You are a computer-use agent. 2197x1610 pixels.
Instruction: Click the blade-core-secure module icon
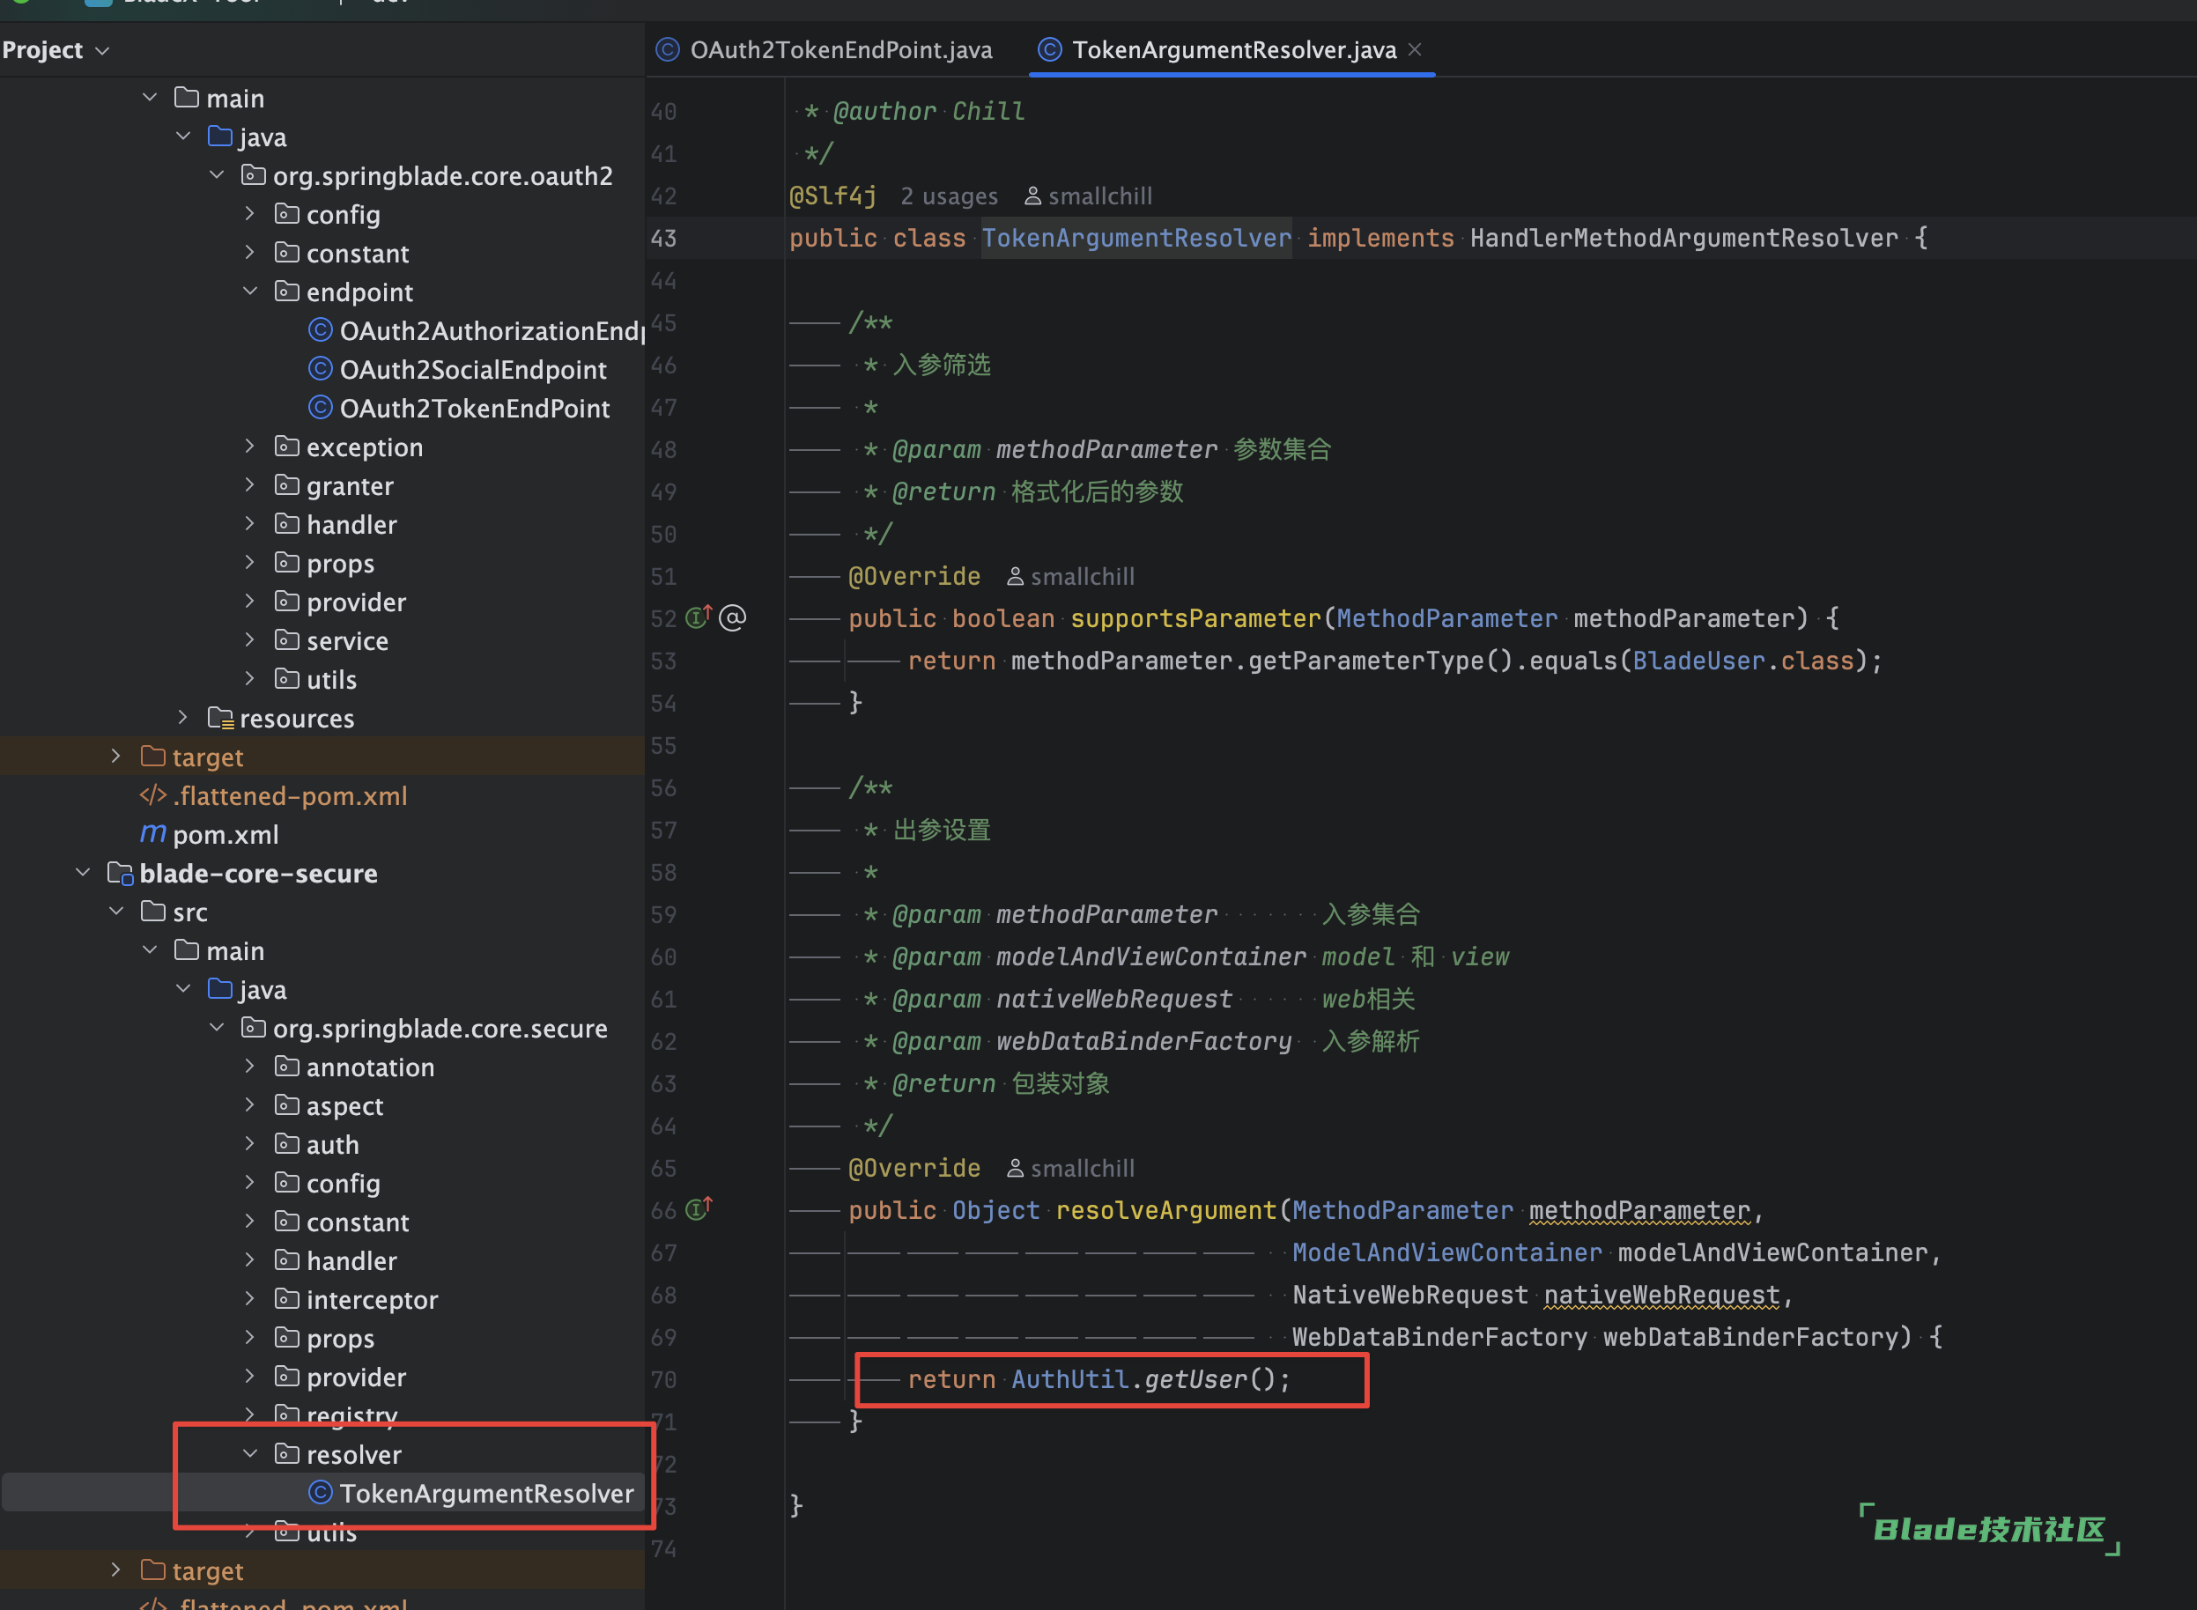pos(120,873)
